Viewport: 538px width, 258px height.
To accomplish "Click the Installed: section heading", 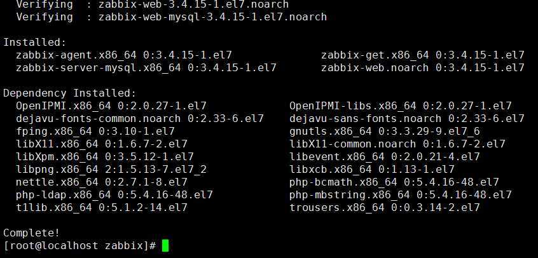I will 34,42.
